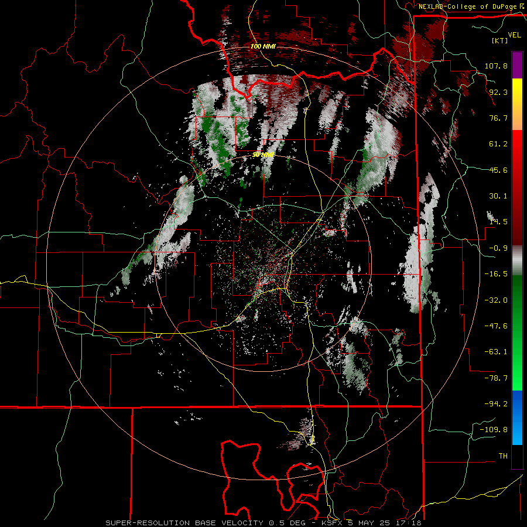
Task: Click the -32.0 velocity value
Action: [x=496, y=300]
